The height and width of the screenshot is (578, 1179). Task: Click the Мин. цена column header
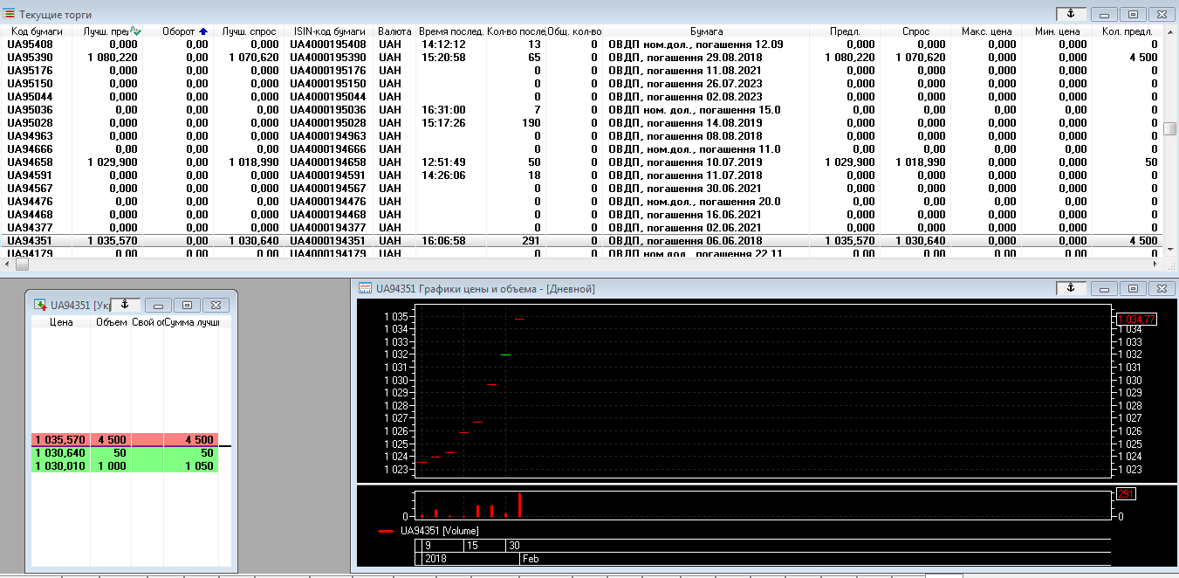coord(1057,31)
